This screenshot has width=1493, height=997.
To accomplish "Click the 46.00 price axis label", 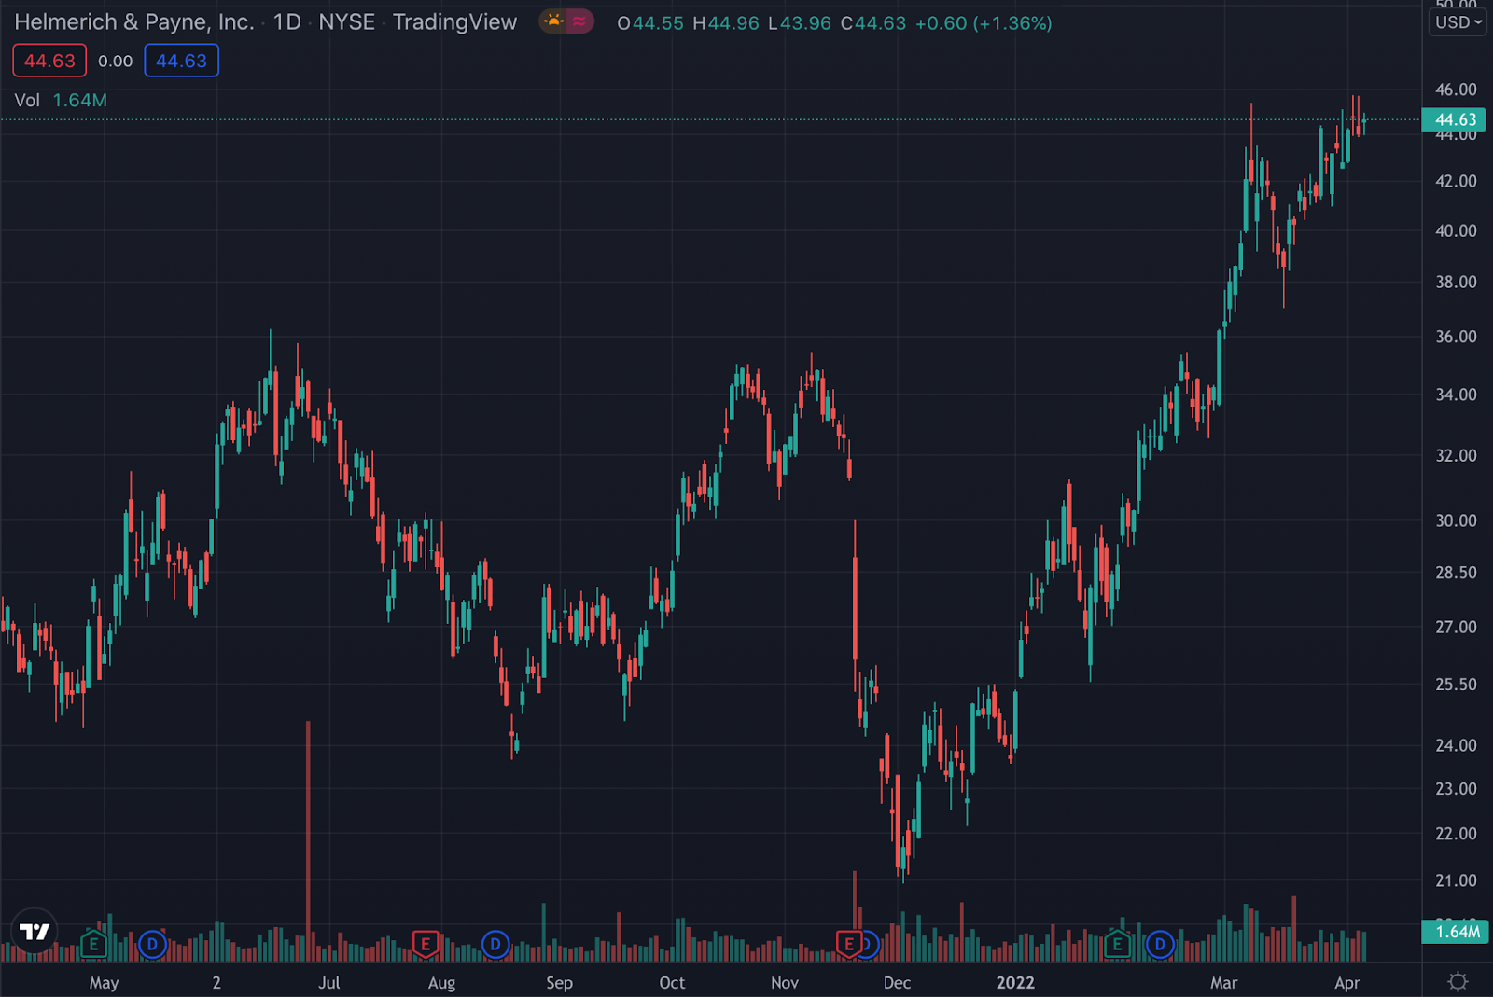I will click(x=1456, y=90).
